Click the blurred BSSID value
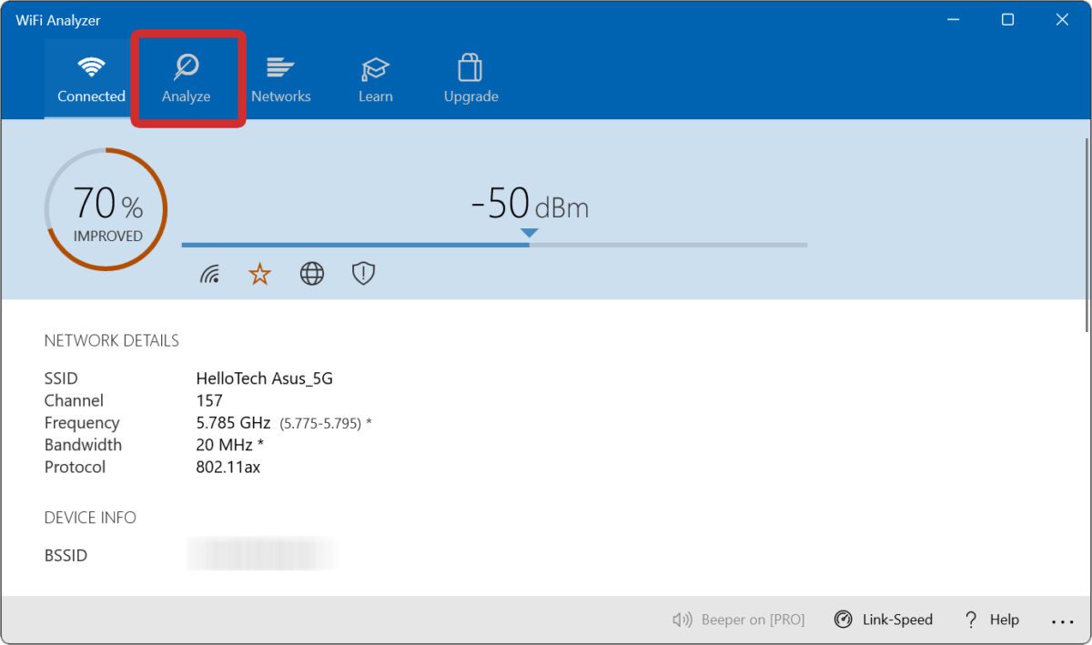Image resolution: width=1092 pixels, height=645 pixels. [x=259, y=554]
